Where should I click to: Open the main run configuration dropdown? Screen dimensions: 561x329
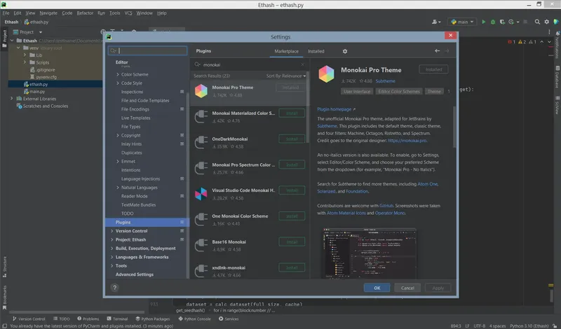pos(462,22)
